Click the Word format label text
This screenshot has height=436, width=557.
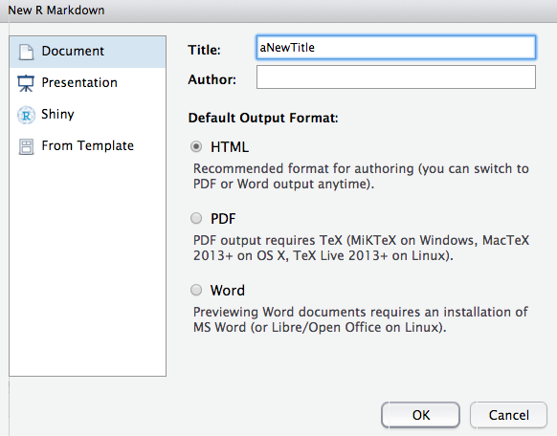(228, 291)
